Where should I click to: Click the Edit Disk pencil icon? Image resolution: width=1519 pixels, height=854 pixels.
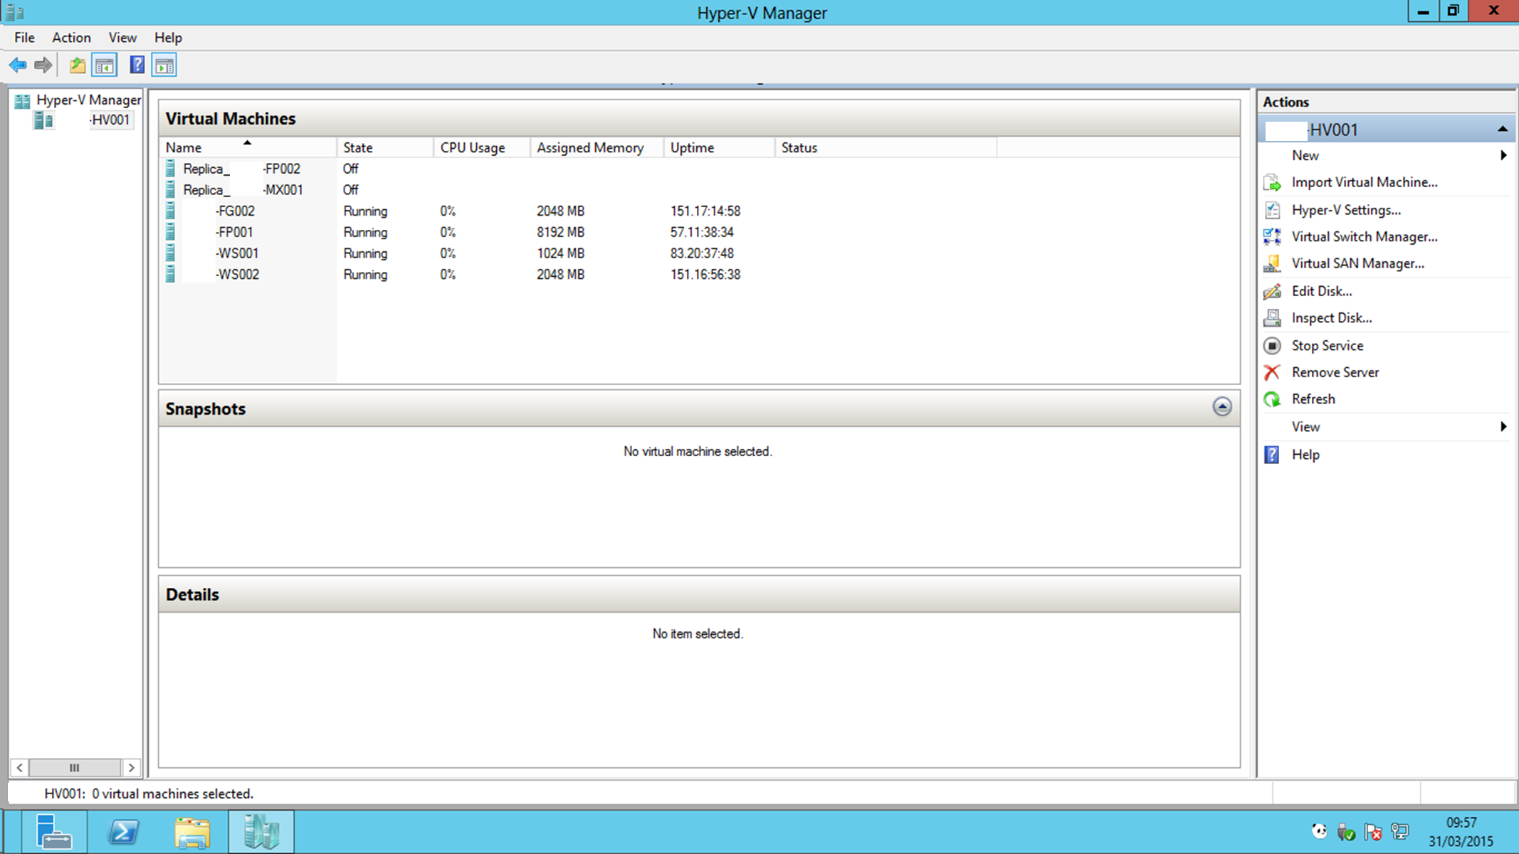pos(1272,291)
